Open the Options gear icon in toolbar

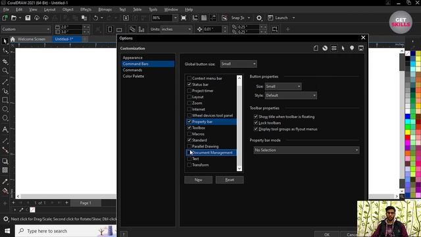259,18
